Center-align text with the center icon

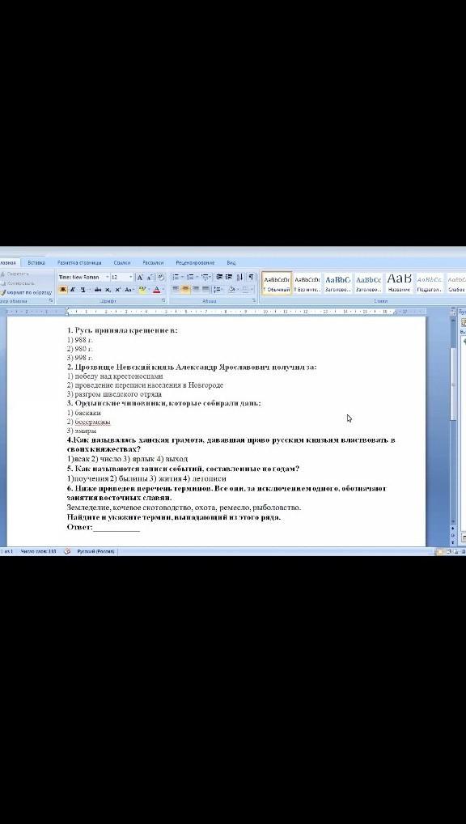point(185,290)
